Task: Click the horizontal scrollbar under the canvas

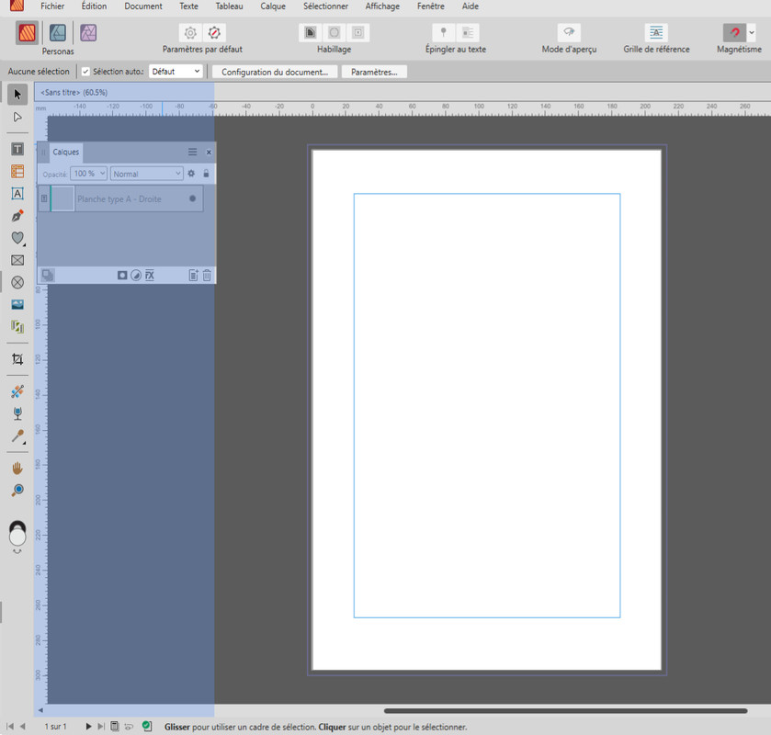Action: point(565,710)
